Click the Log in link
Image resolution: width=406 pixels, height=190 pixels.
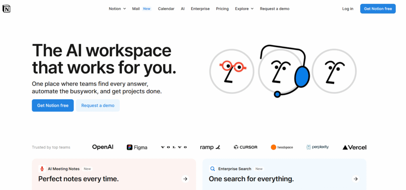click(x=348, y=9)
